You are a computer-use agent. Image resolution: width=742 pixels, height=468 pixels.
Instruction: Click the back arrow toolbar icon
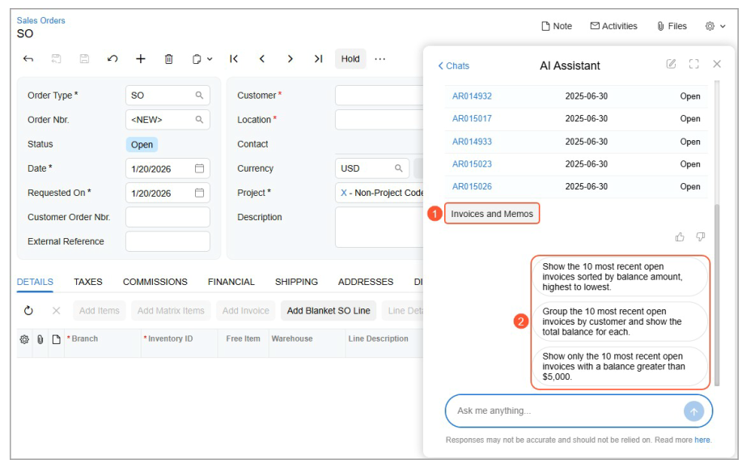[28, 59]
